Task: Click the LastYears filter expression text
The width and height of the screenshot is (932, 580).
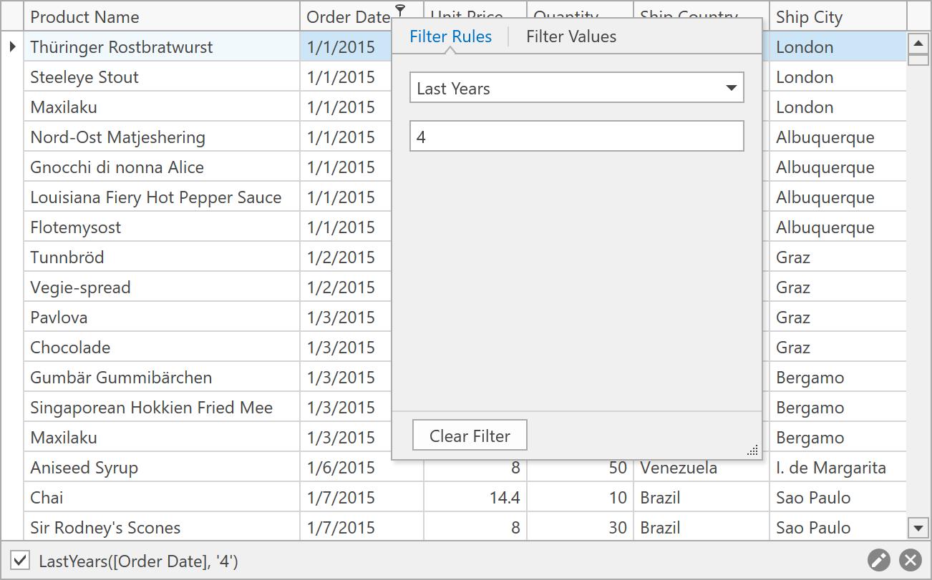Action: [x=138, y=561]
